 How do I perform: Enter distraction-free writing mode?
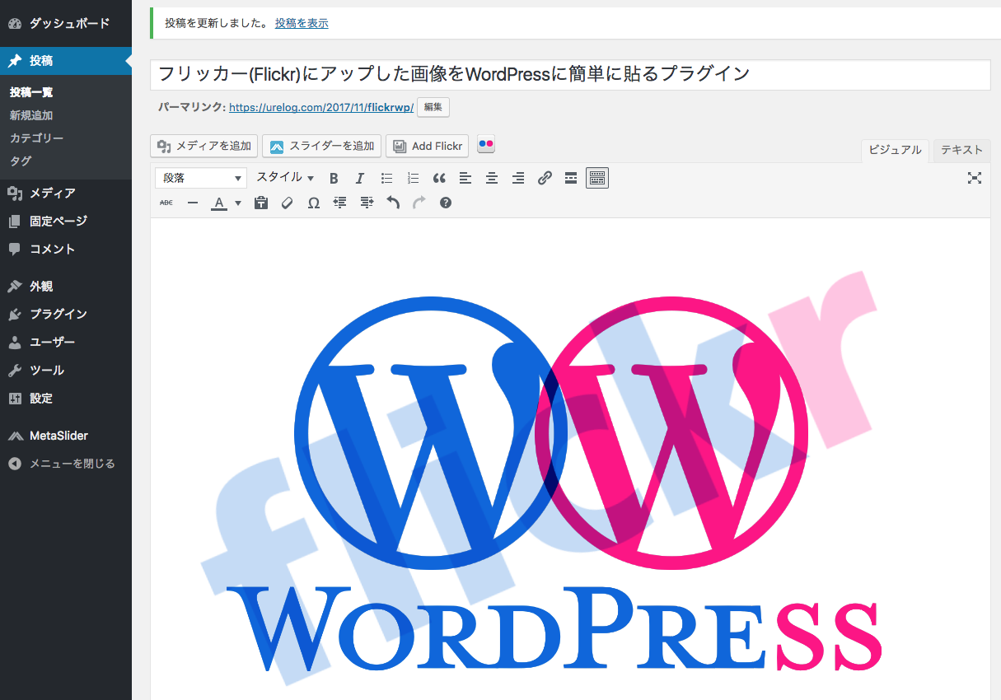[x=975, y=178]
